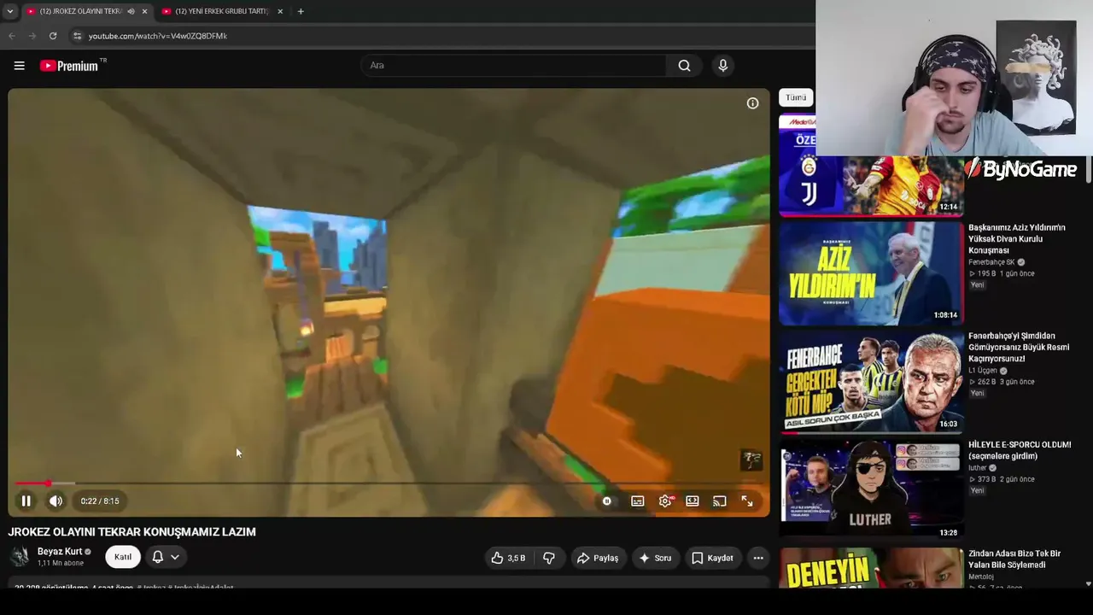1093x615 pixels.
Task: Open Aziz Yıldırım'ın video thumbnail
Action: pos(871,273)
